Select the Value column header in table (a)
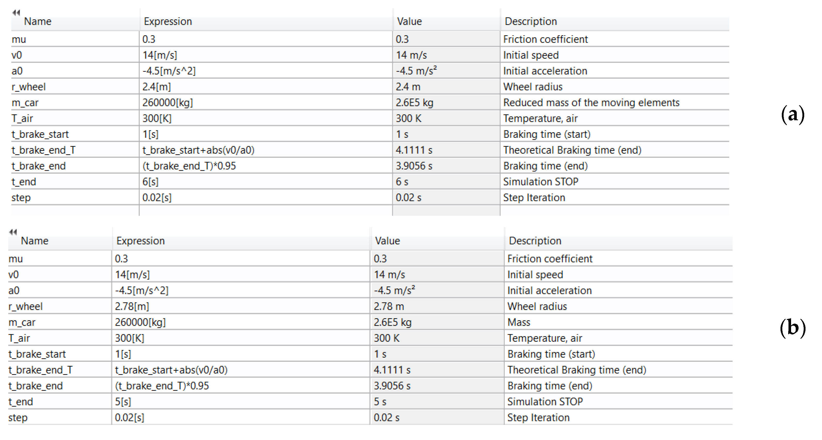The image size is (822, 440). pos(409,21)
